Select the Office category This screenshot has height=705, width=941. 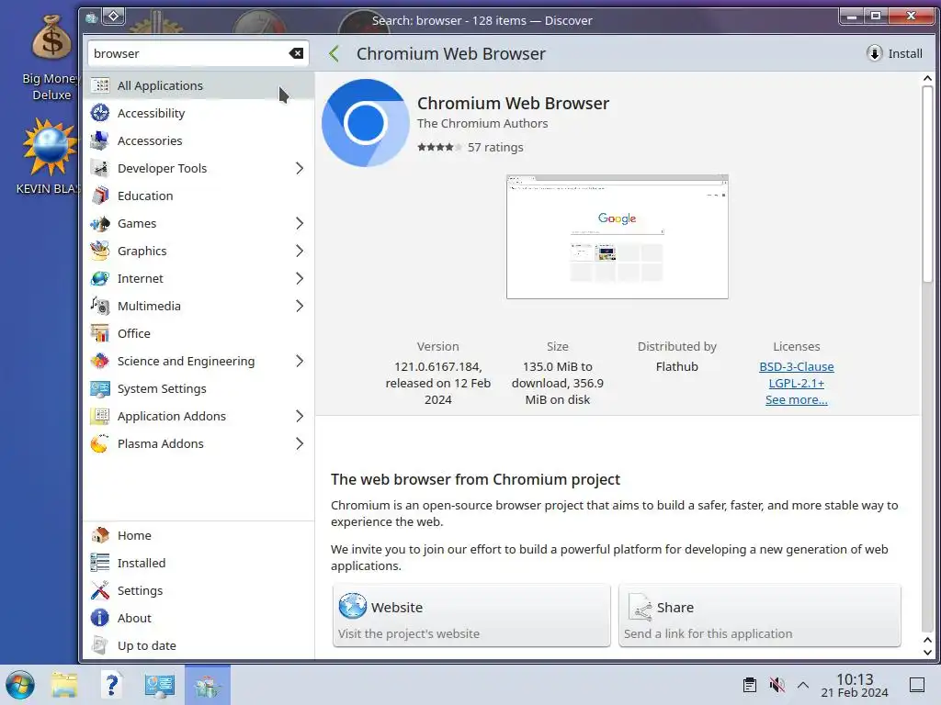tap(198, 334)
